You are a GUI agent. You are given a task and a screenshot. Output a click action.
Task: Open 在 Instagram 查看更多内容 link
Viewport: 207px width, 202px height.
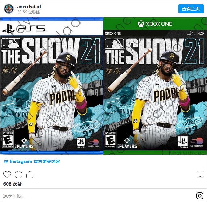(32, 161)
